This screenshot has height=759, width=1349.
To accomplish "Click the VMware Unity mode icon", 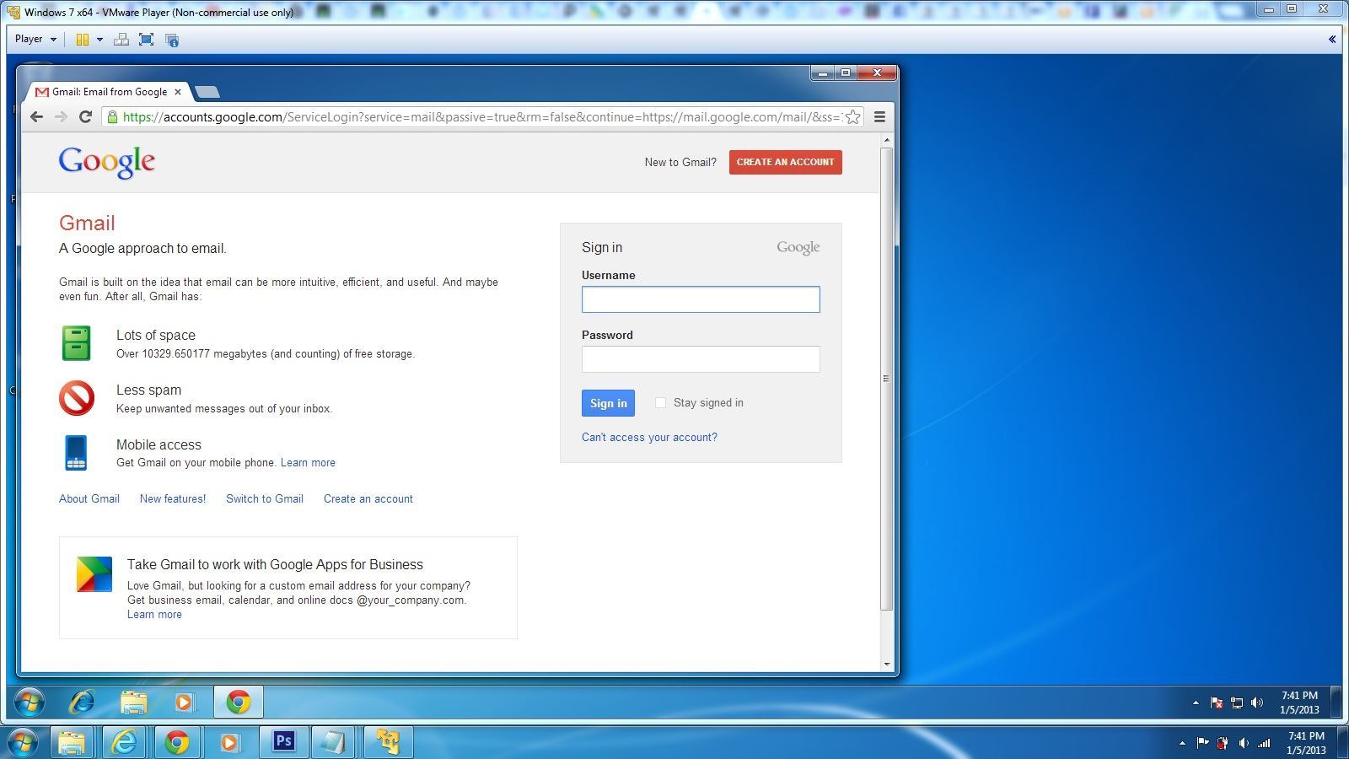I will pos(172,40).
